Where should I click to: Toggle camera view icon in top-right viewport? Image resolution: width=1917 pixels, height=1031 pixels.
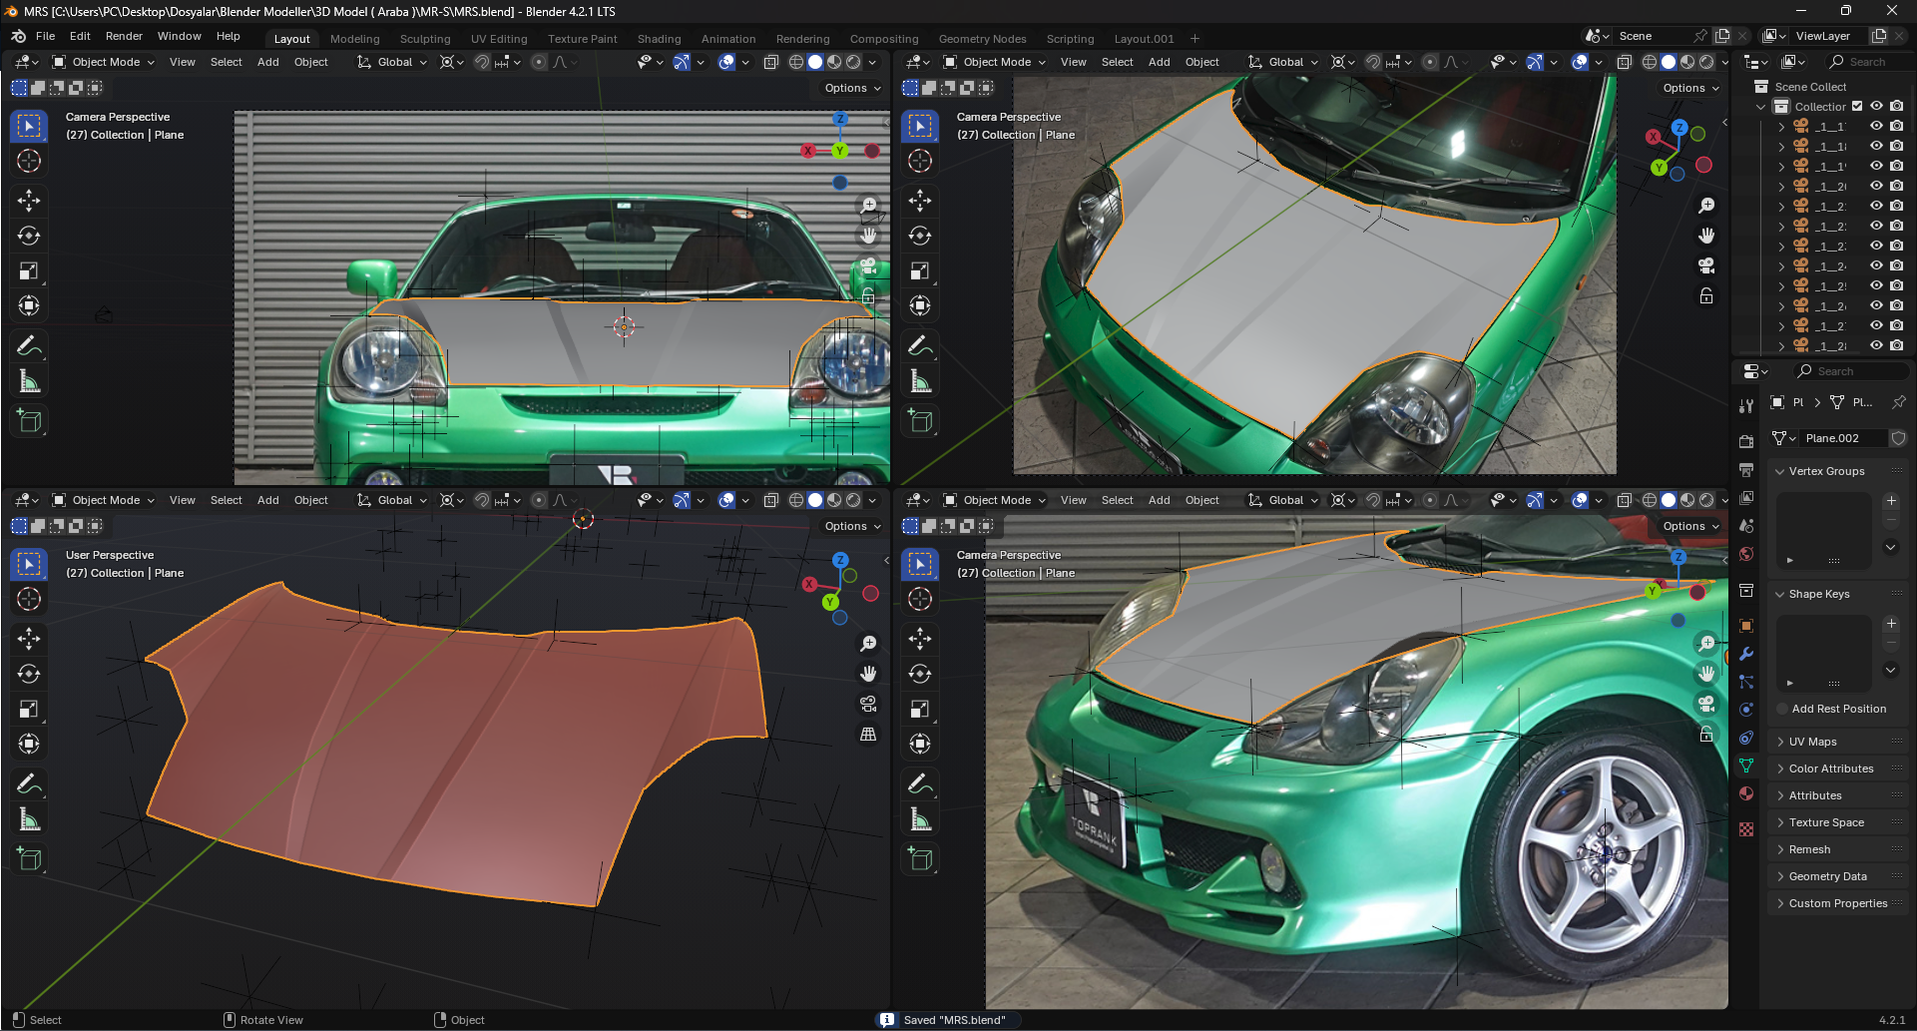1706,265
